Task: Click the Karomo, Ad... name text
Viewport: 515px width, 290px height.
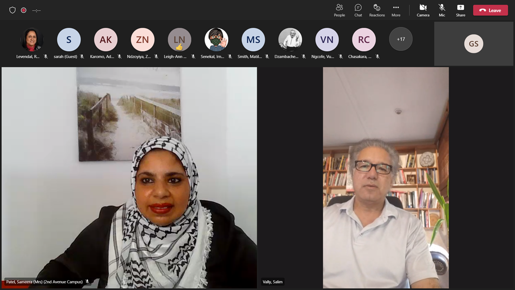Action: 102,56
